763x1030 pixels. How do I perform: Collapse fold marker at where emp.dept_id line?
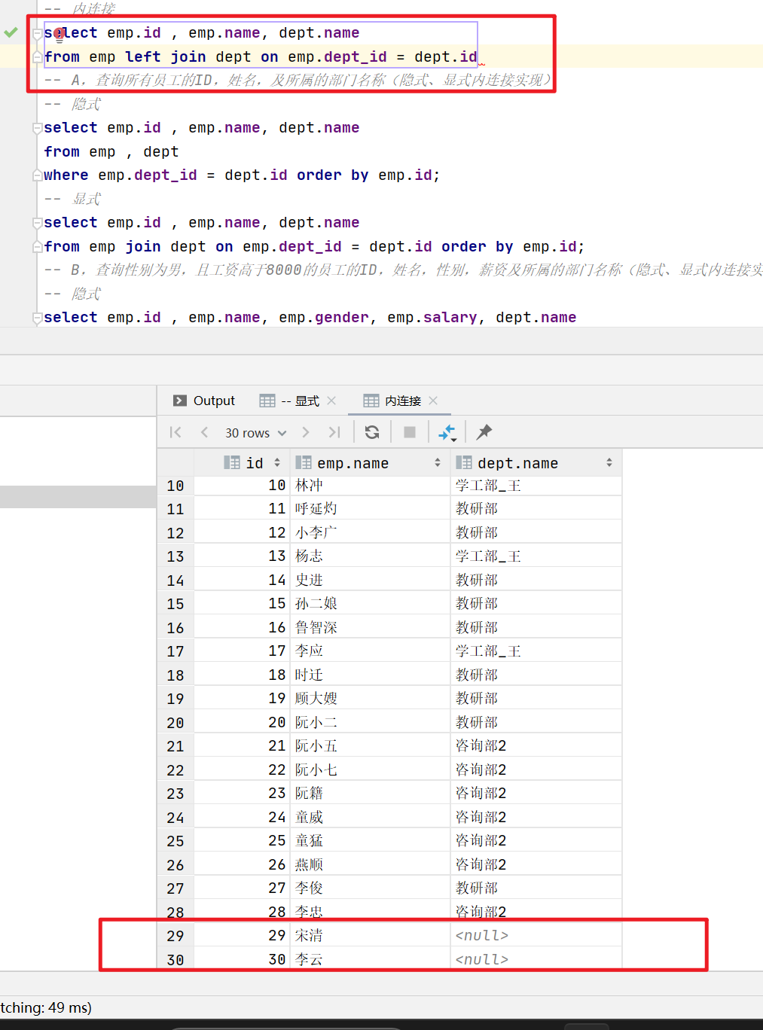[37, 176]
